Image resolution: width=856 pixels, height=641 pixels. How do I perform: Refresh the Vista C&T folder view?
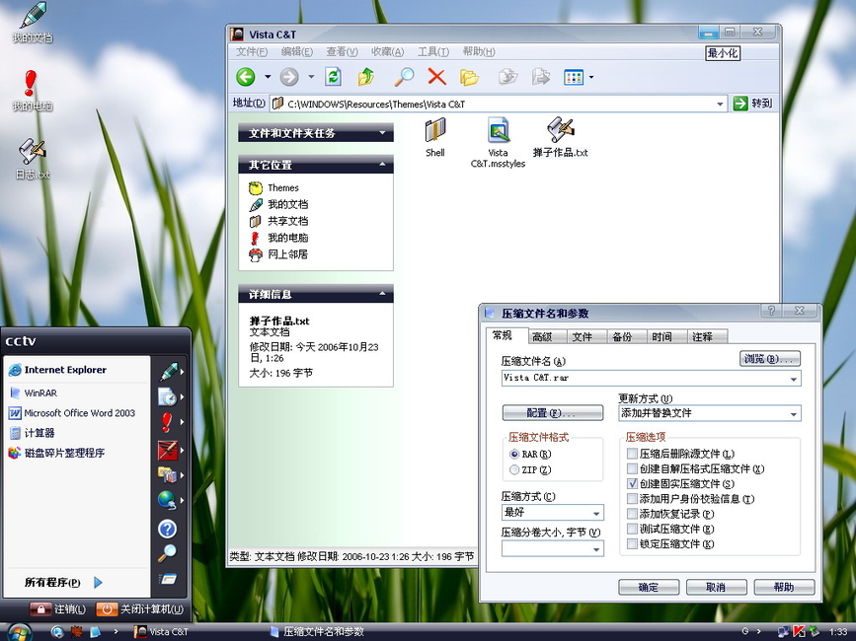tap(333, 77)
